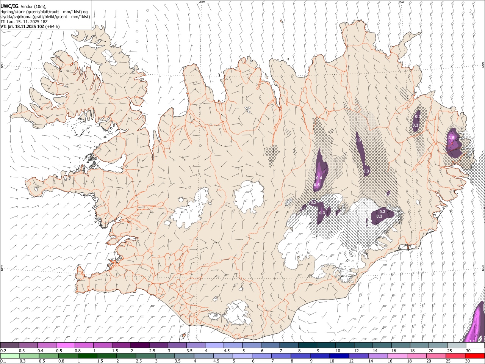This screenshot has height=364, width=485.
Task: Select the pale green 0.1 swatch in lower legend
Action: 10,356
